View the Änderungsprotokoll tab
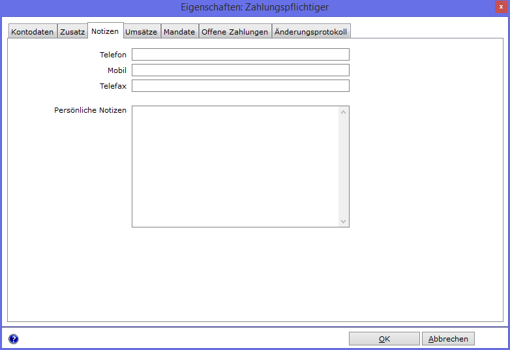 point(311,32)
